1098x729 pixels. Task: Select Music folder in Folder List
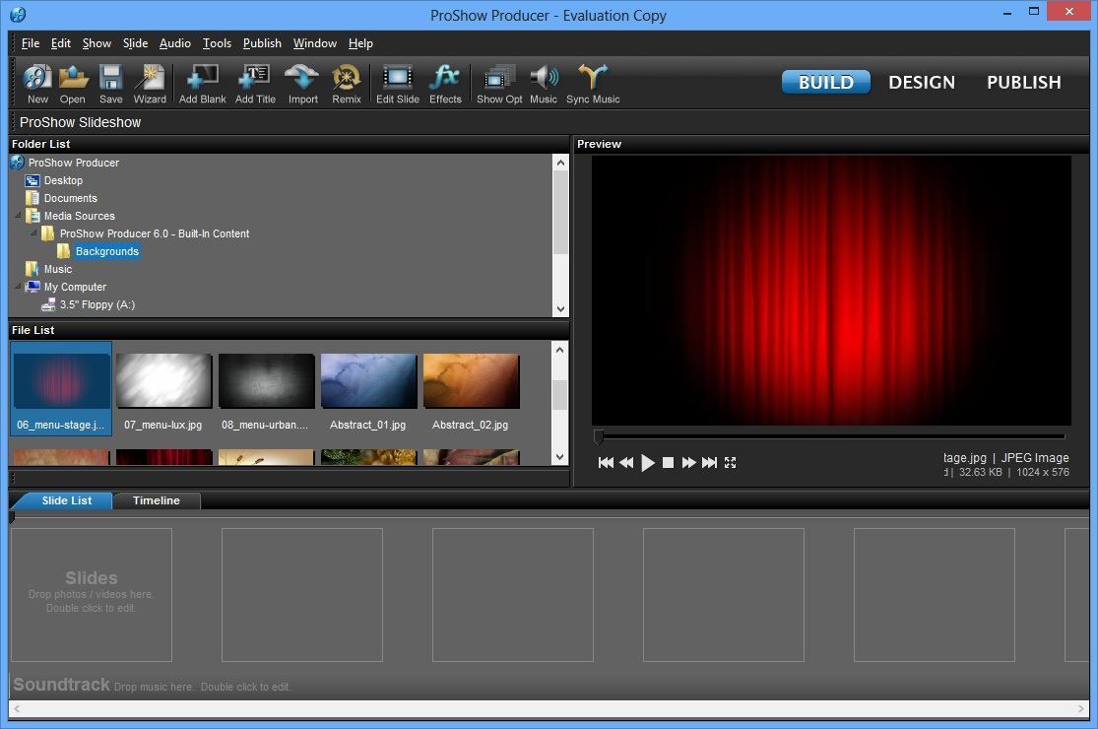point(57,269)
